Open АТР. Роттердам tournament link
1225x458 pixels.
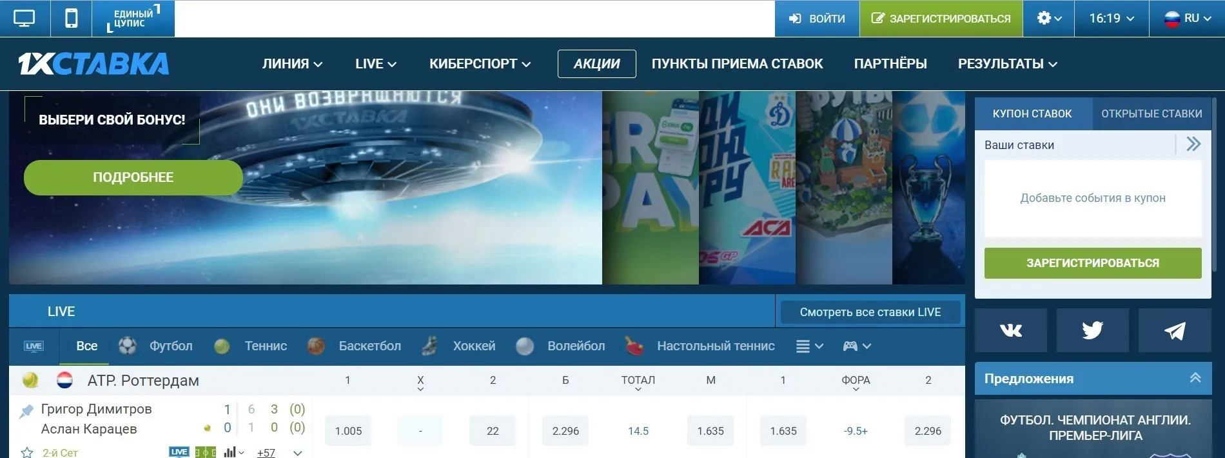pos(143,381)
